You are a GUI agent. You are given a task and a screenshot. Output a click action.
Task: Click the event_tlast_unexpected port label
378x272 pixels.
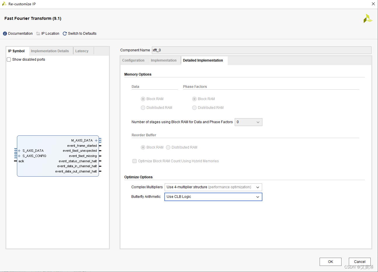coord(80,151)
